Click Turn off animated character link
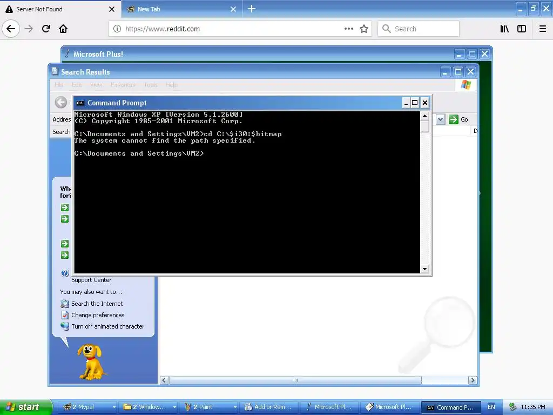The image size is (553, 415). pyautogui.click(x=107, y=326)
